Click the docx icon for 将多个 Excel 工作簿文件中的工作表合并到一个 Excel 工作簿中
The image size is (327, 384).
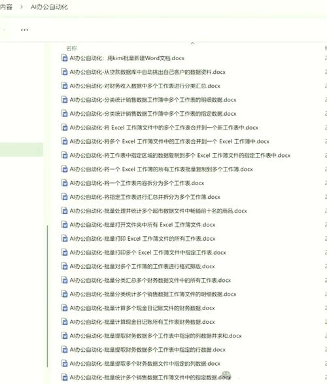pyautogui.click(x=64, y=141)
